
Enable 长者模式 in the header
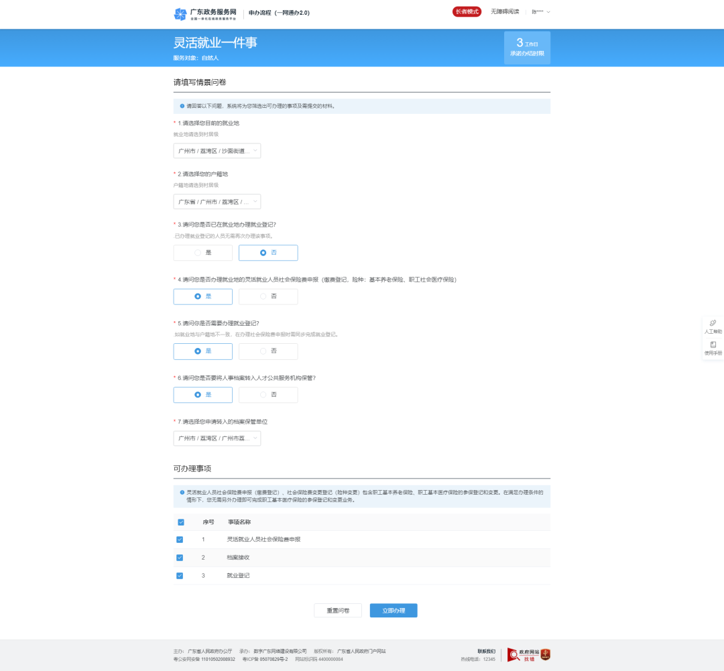pyautogui.click(x=467, y=12)
